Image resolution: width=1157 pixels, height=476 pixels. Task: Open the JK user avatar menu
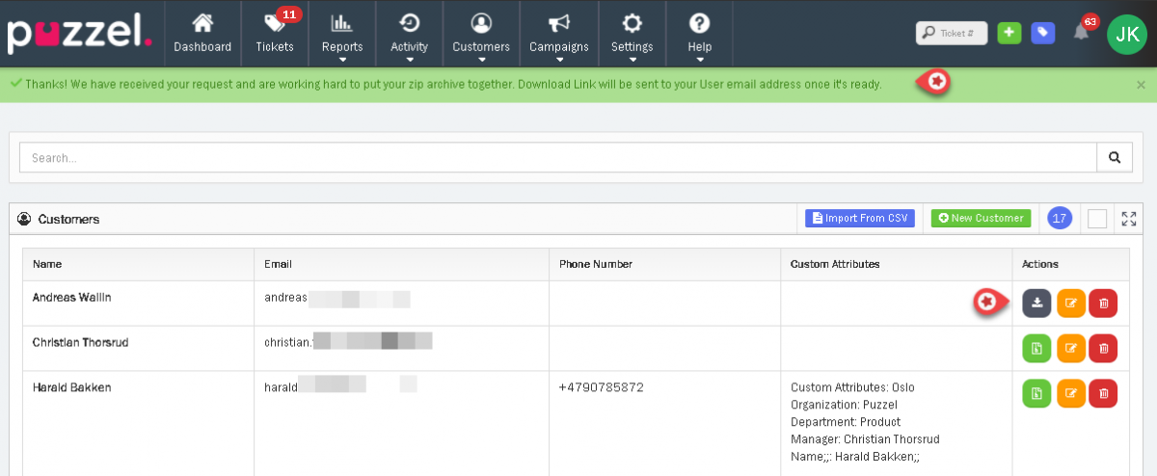coord(1126,34)
